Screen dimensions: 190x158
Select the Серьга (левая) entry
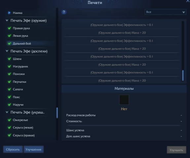pyautogui.click(x=23, y=128)
